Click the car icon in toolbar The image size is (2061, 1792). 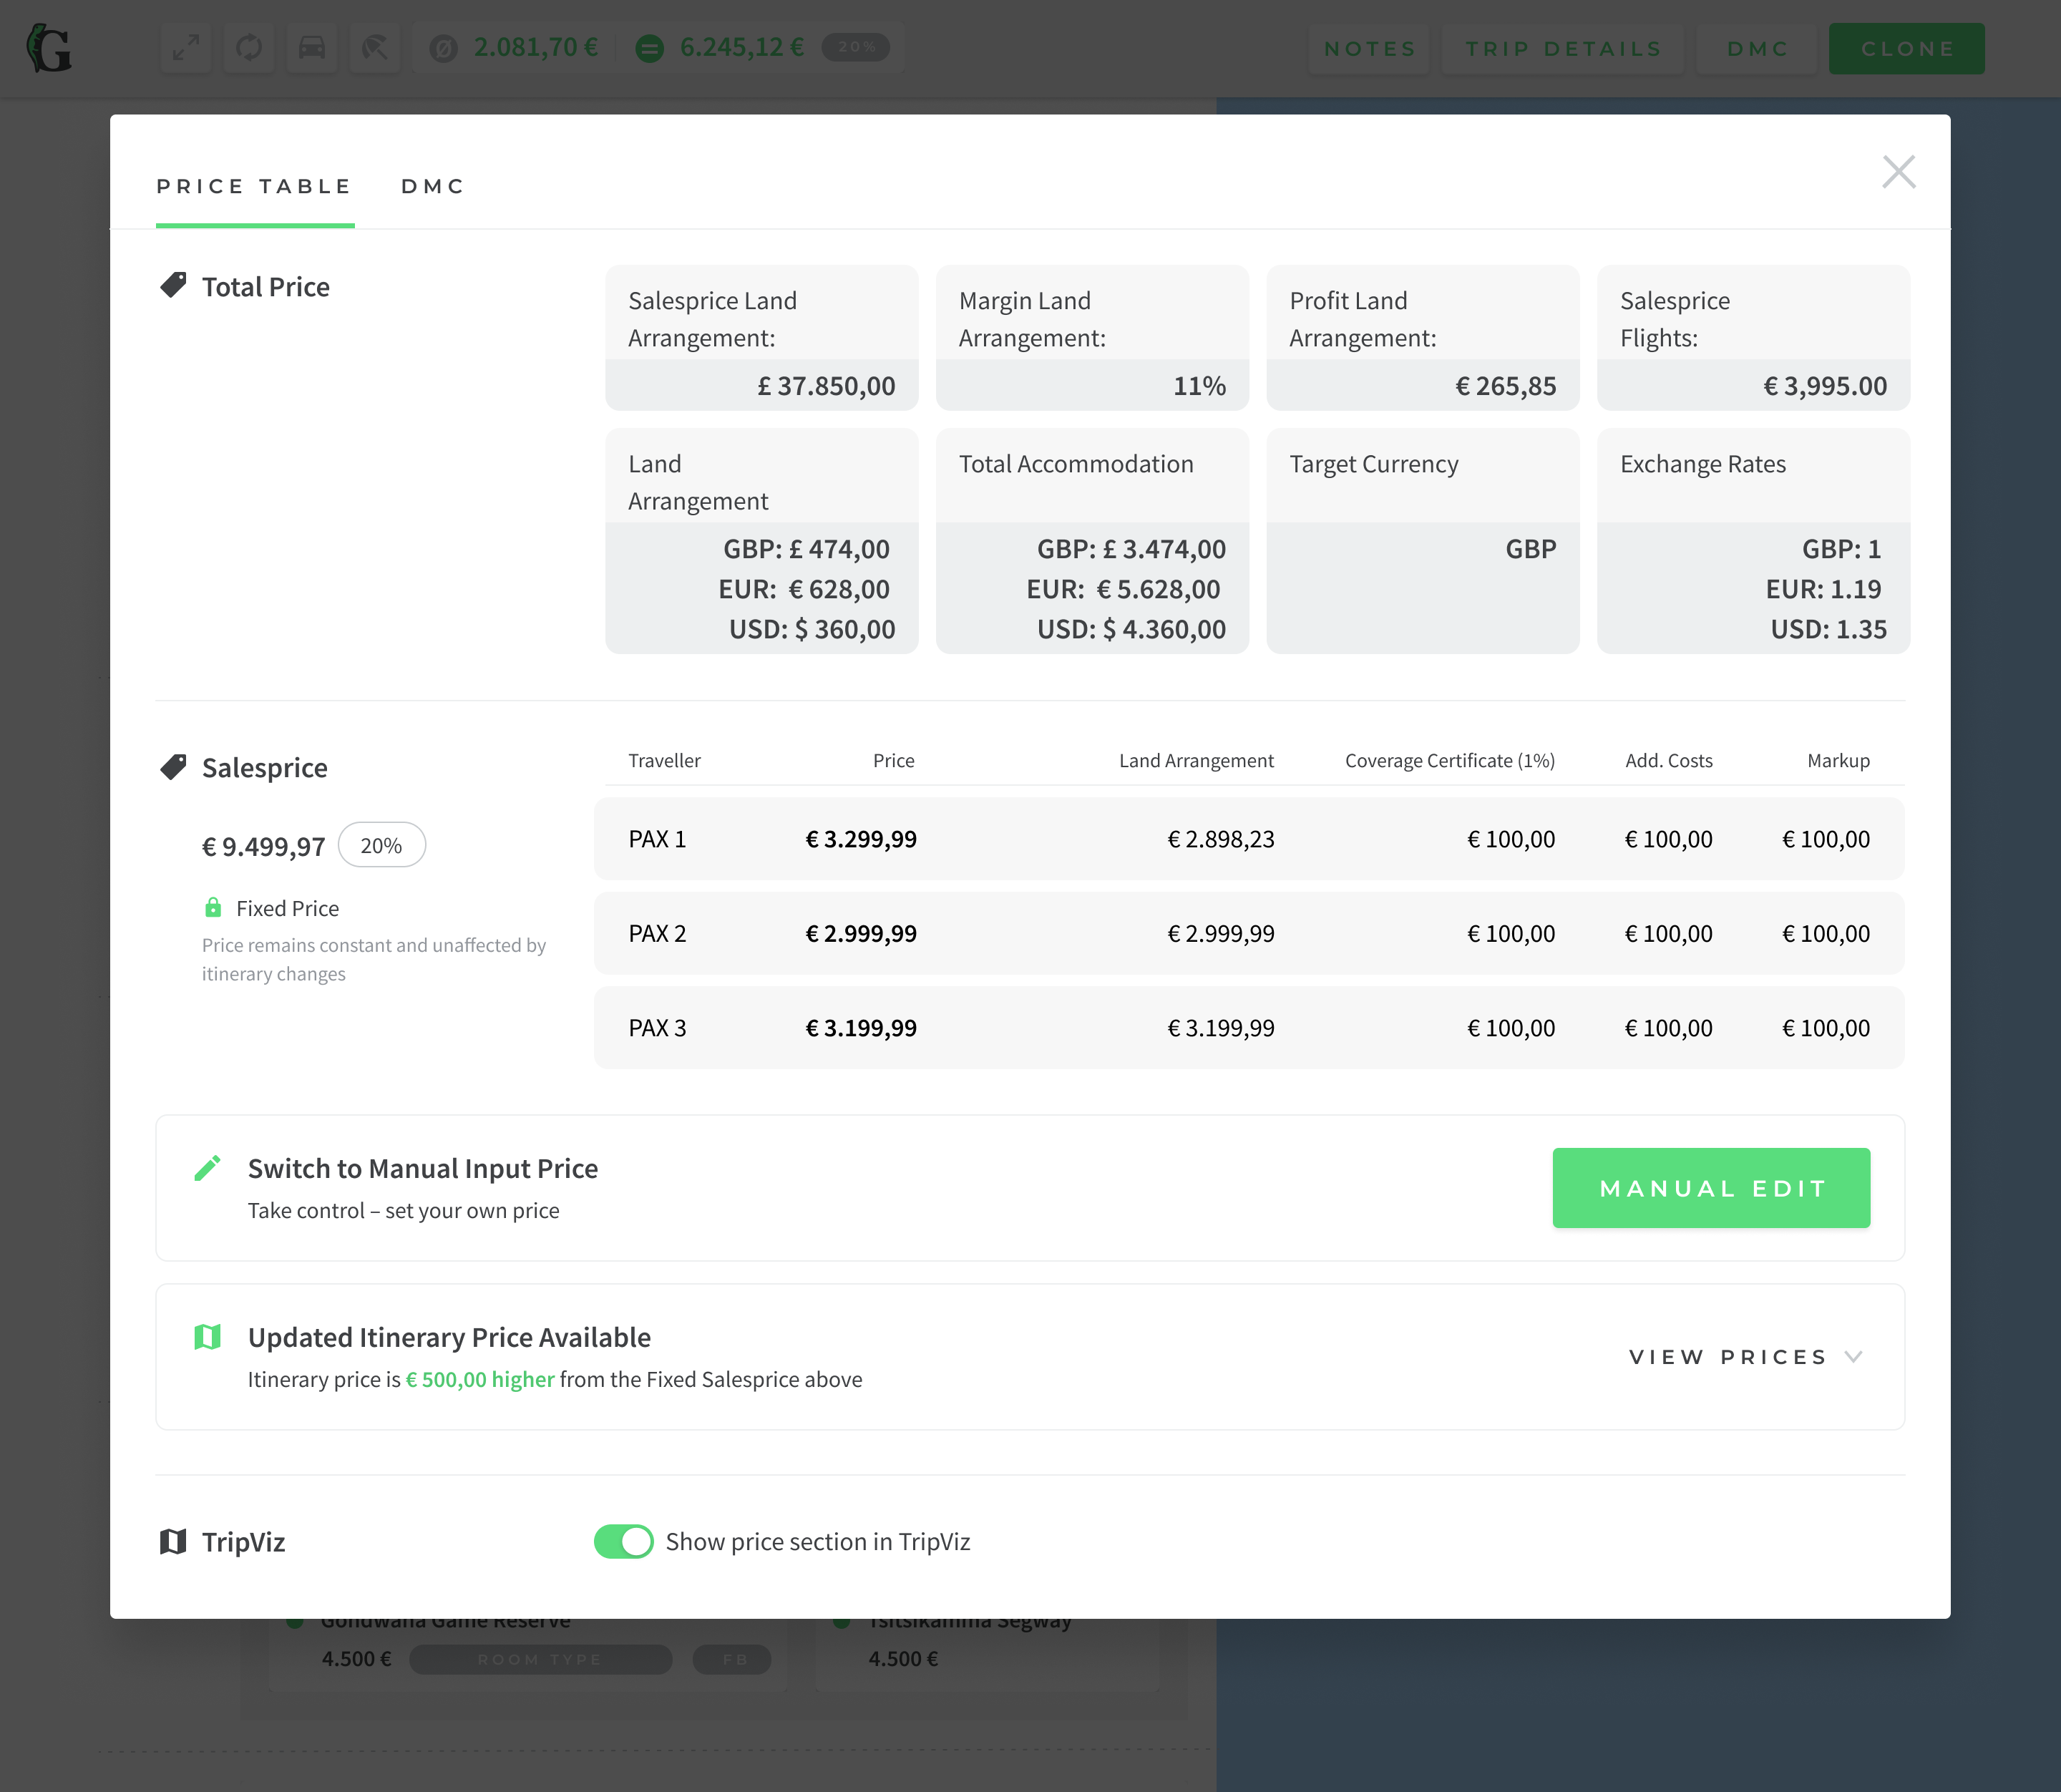(x=312, y=47)
